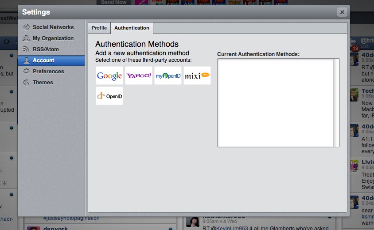Click the 'Authentication Methods' heading text
The image size is (374, 230).
point(137,44)
